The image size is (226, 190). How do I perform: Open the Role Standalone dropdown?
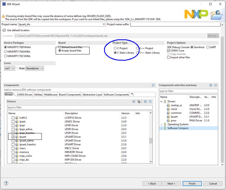coord(34,69)
